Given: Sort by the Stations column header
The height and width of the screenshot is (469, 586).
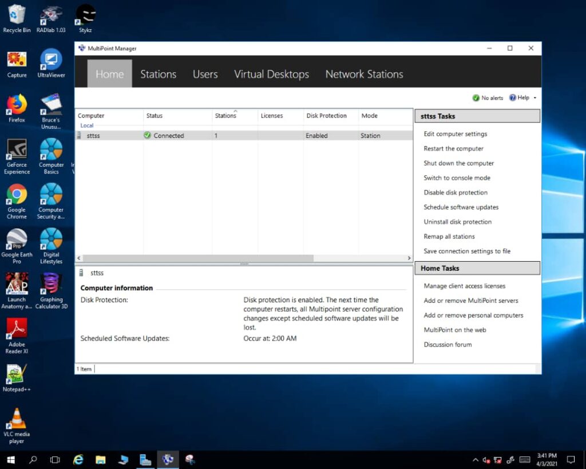Looking at the screenshot, I should (235, 116).
